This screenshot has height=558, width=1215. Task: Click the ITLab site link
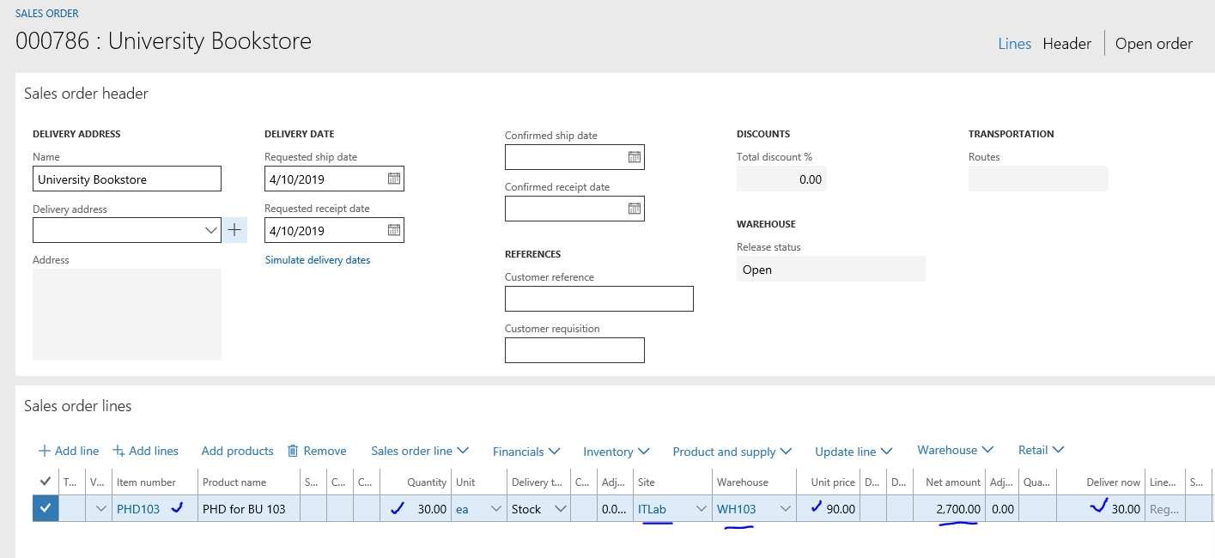(652, 509)
